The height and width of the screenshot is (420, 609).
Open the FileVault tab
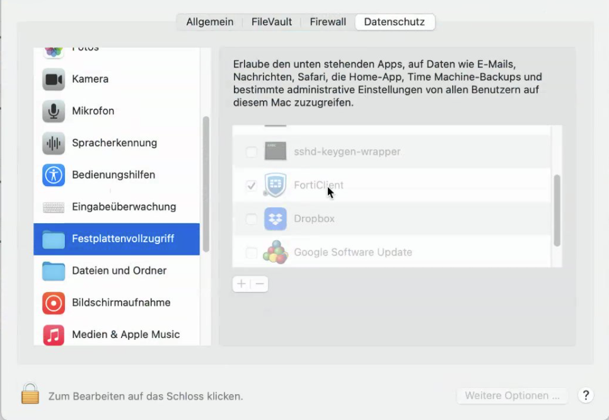(272, 22)
